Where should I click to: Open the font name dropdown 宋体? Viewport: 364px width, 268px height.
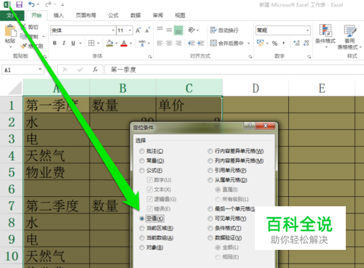[x=113, y=31]
